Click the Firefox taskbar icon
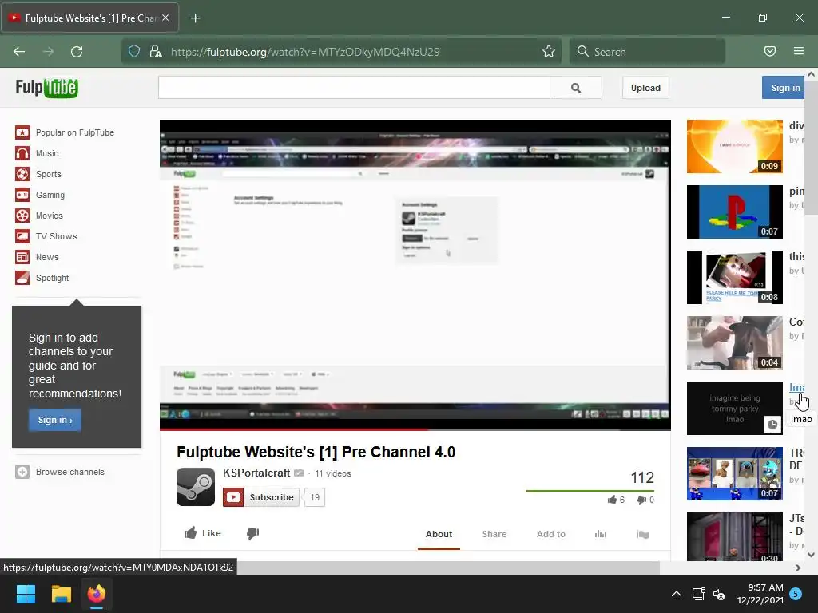 (97, 594)
